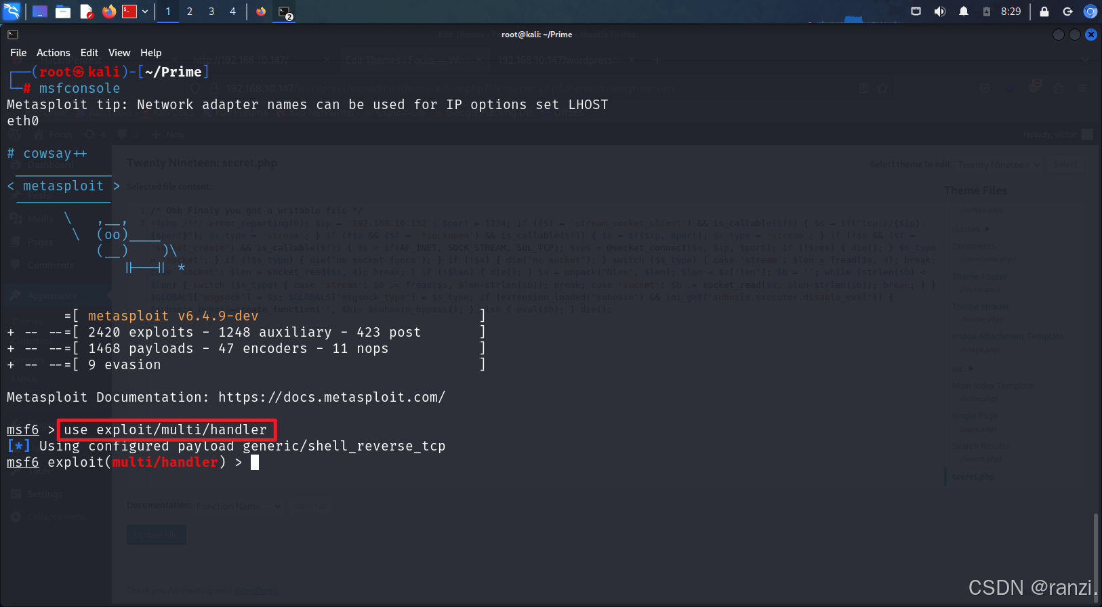1102x607 pixels.
Task: Open the red terminal emulator launcher
Action: pyautogui.click(x=129, y=12)
